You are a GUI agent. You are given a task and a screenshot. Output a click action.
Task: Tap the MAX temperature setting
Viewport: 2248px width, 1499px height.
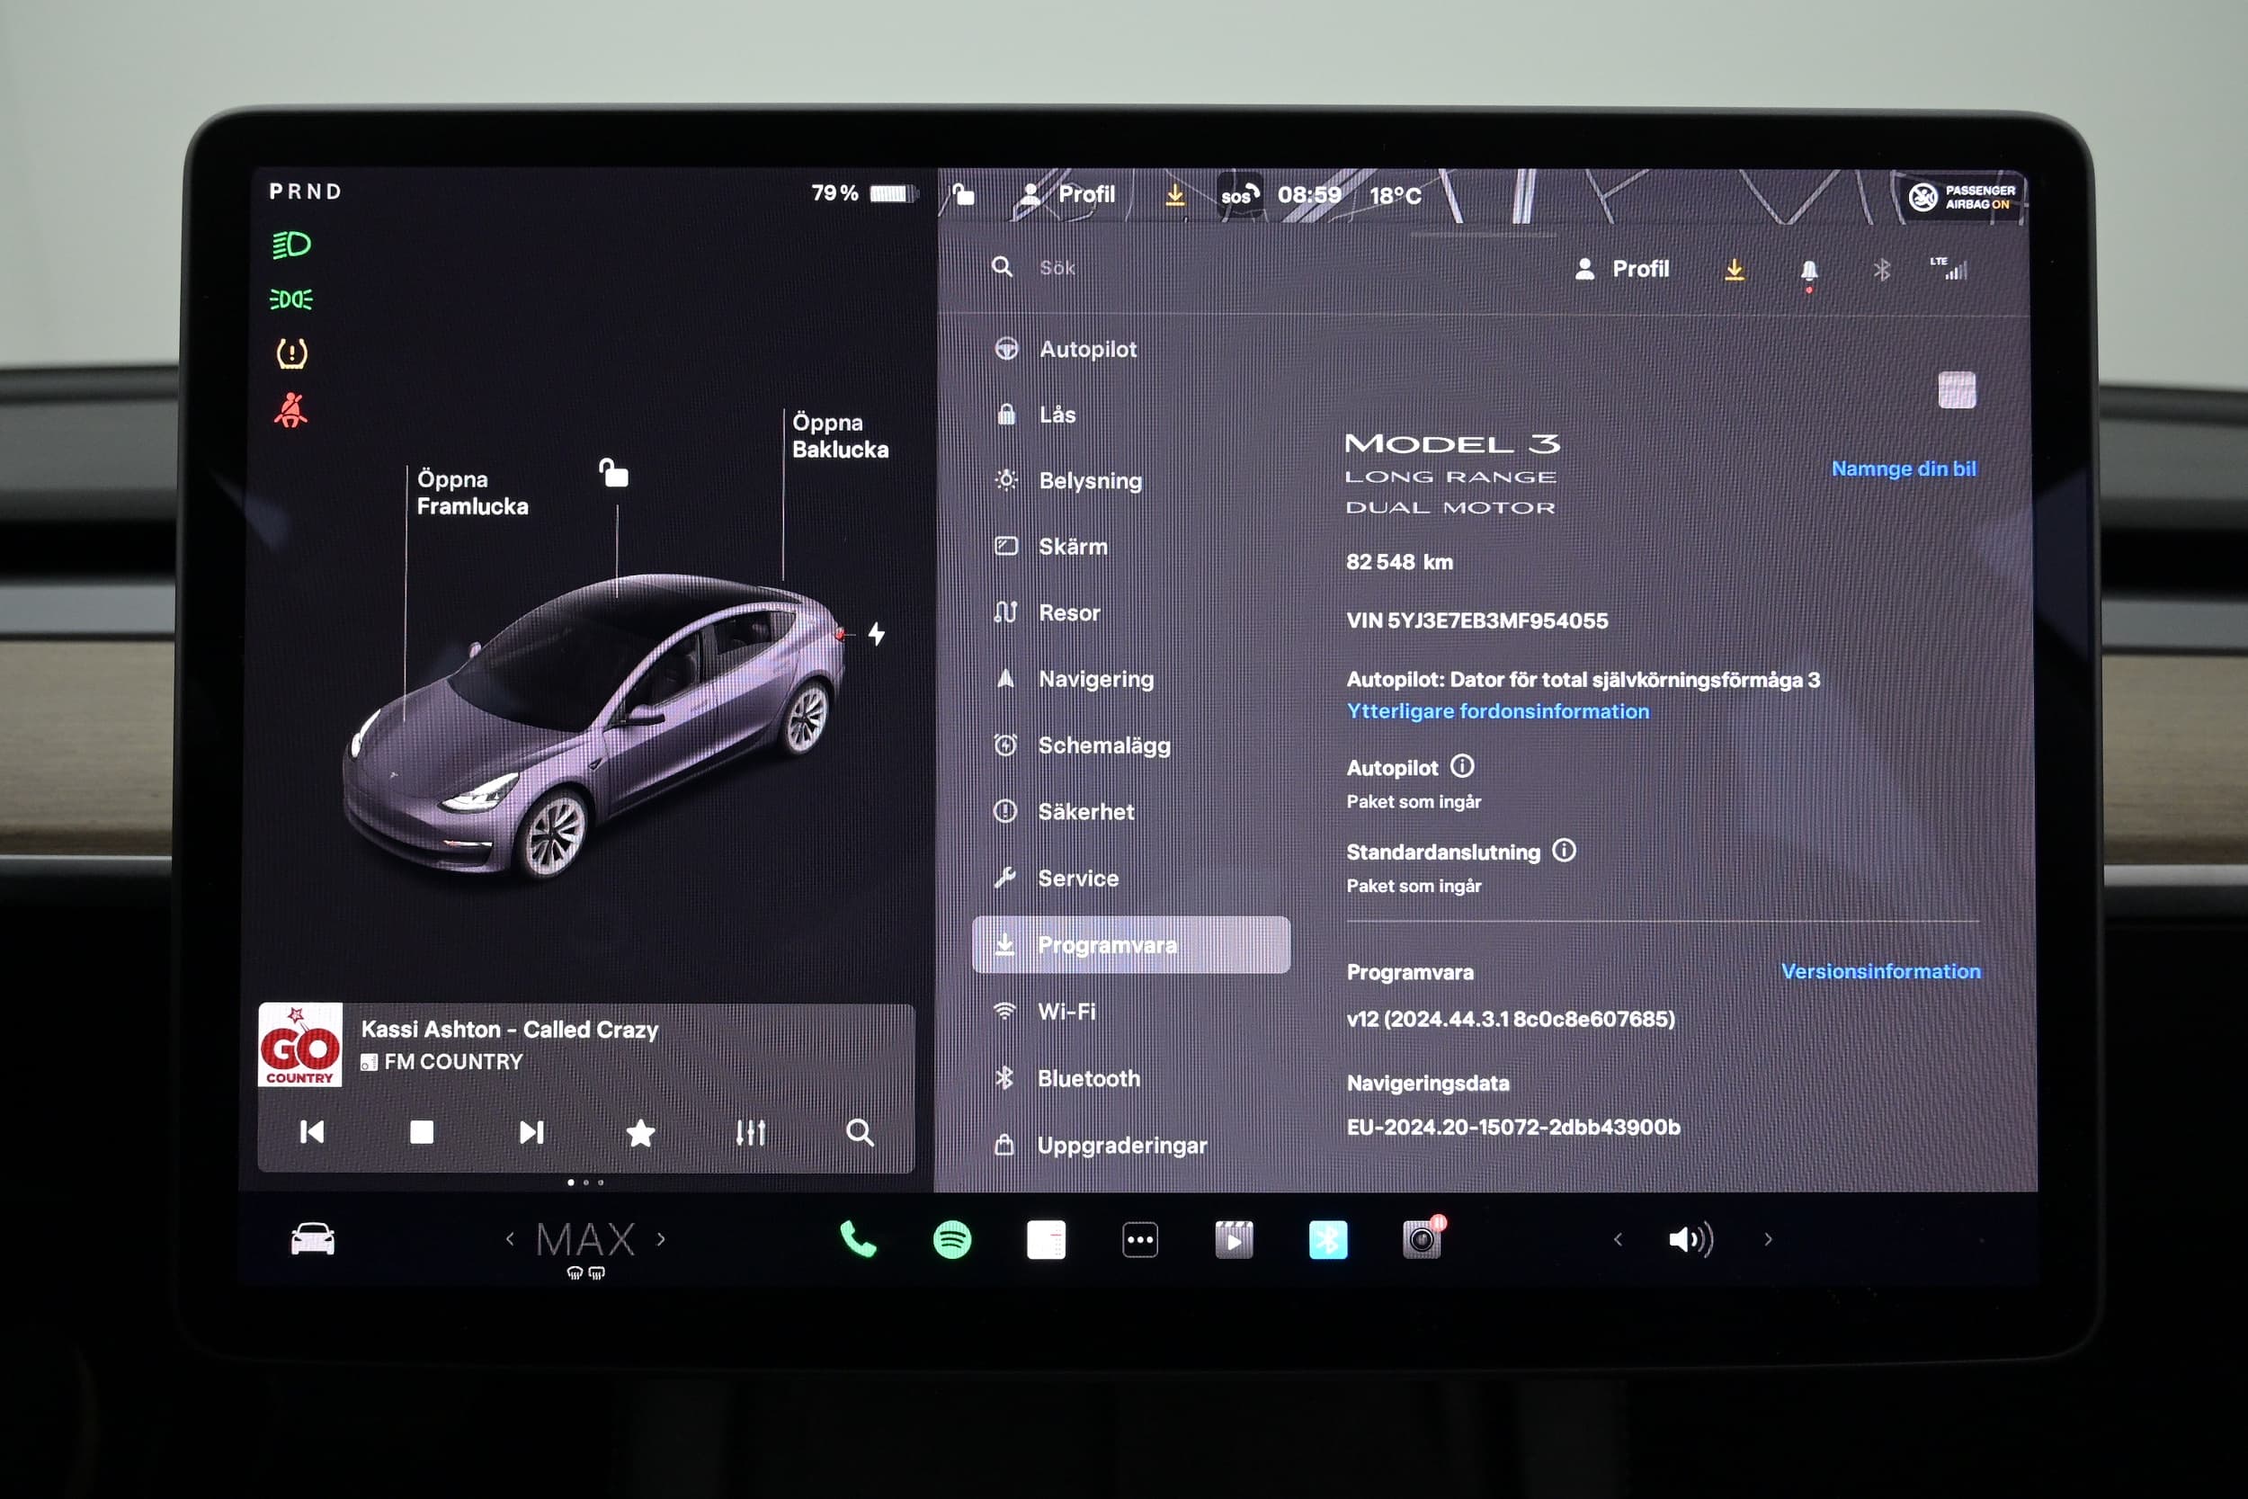coord(585,1240)
